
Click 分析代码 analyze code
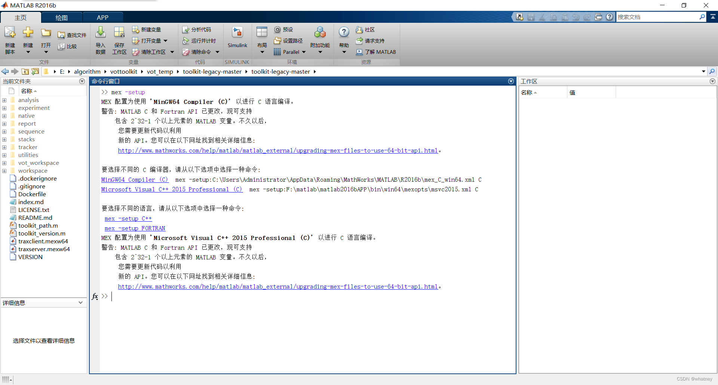coord(197,30)
